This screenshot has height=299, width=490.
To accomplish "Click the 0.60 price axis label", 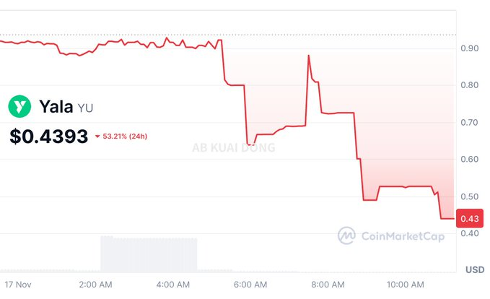I will point(469,160).
